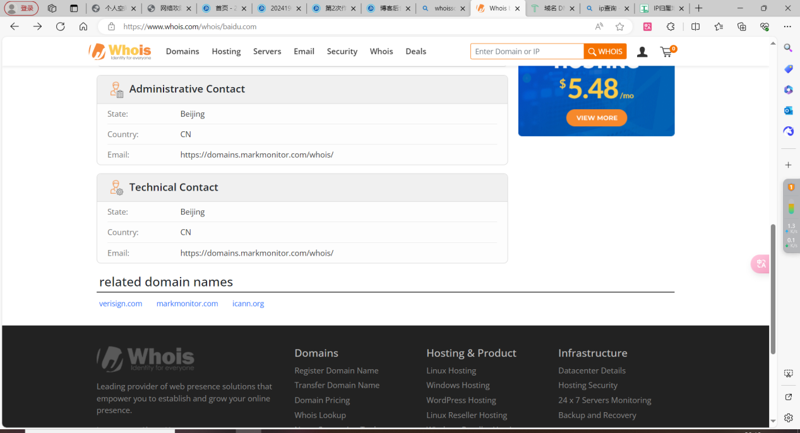
Task: Go to browser home page icon
Action: [x=83, y=27]
